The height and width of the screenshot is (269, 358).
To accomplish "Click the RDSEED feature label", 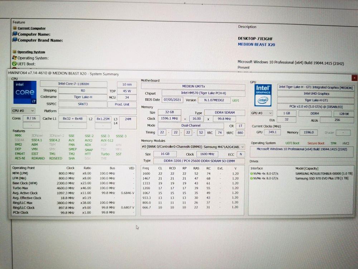I will [x=56, y=158].
